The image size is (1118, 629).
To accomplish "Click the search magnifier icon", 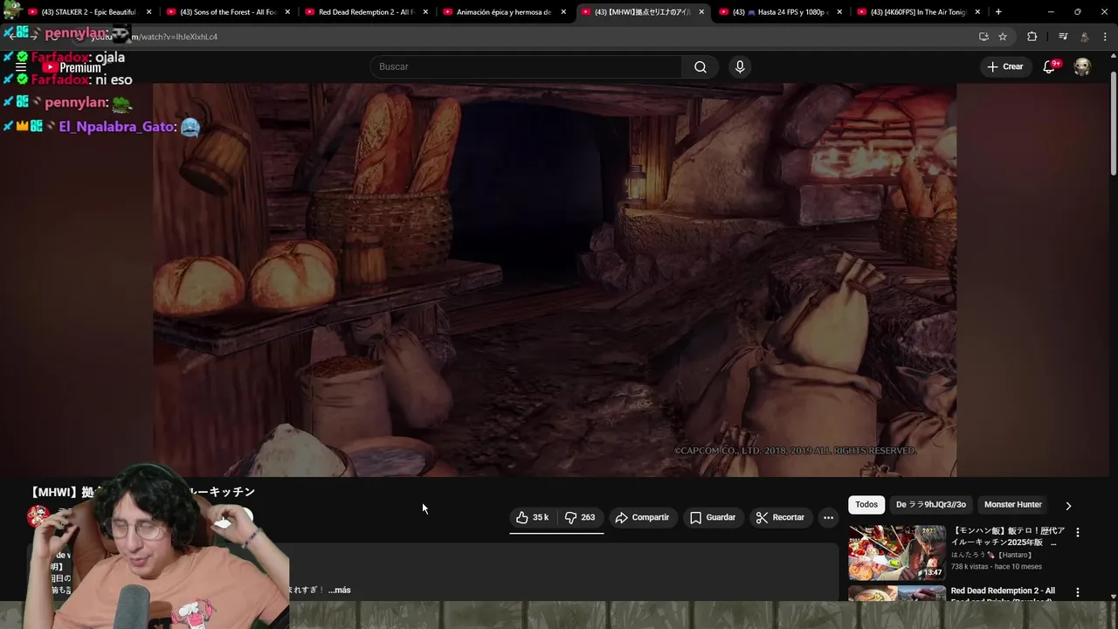I will pos(700,67).
